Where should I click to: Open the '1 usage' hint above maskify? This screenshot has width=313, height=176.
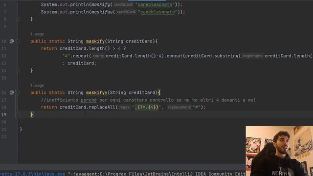[37, 34]
